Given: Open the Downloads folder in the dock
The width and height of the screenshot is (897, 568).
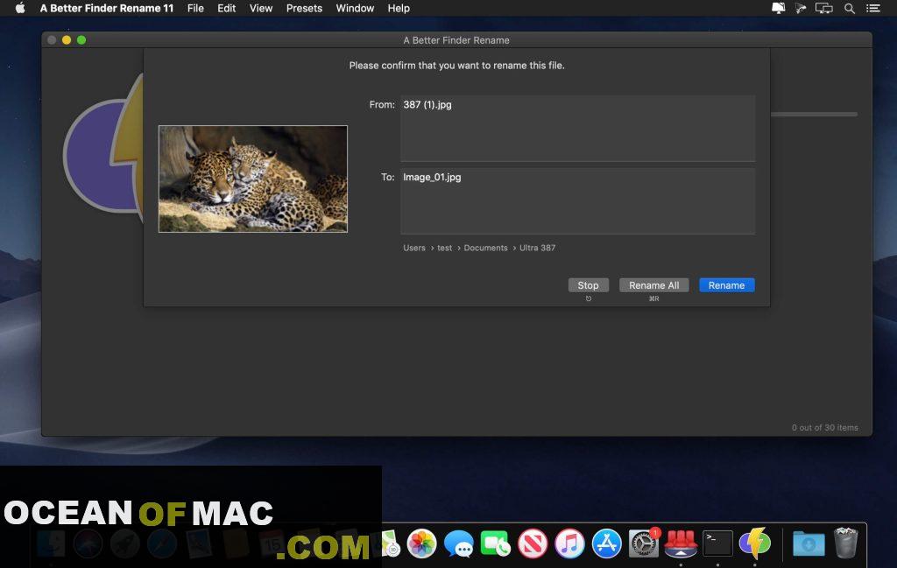Looking at the screenshot, I should [x=809, y=543].
